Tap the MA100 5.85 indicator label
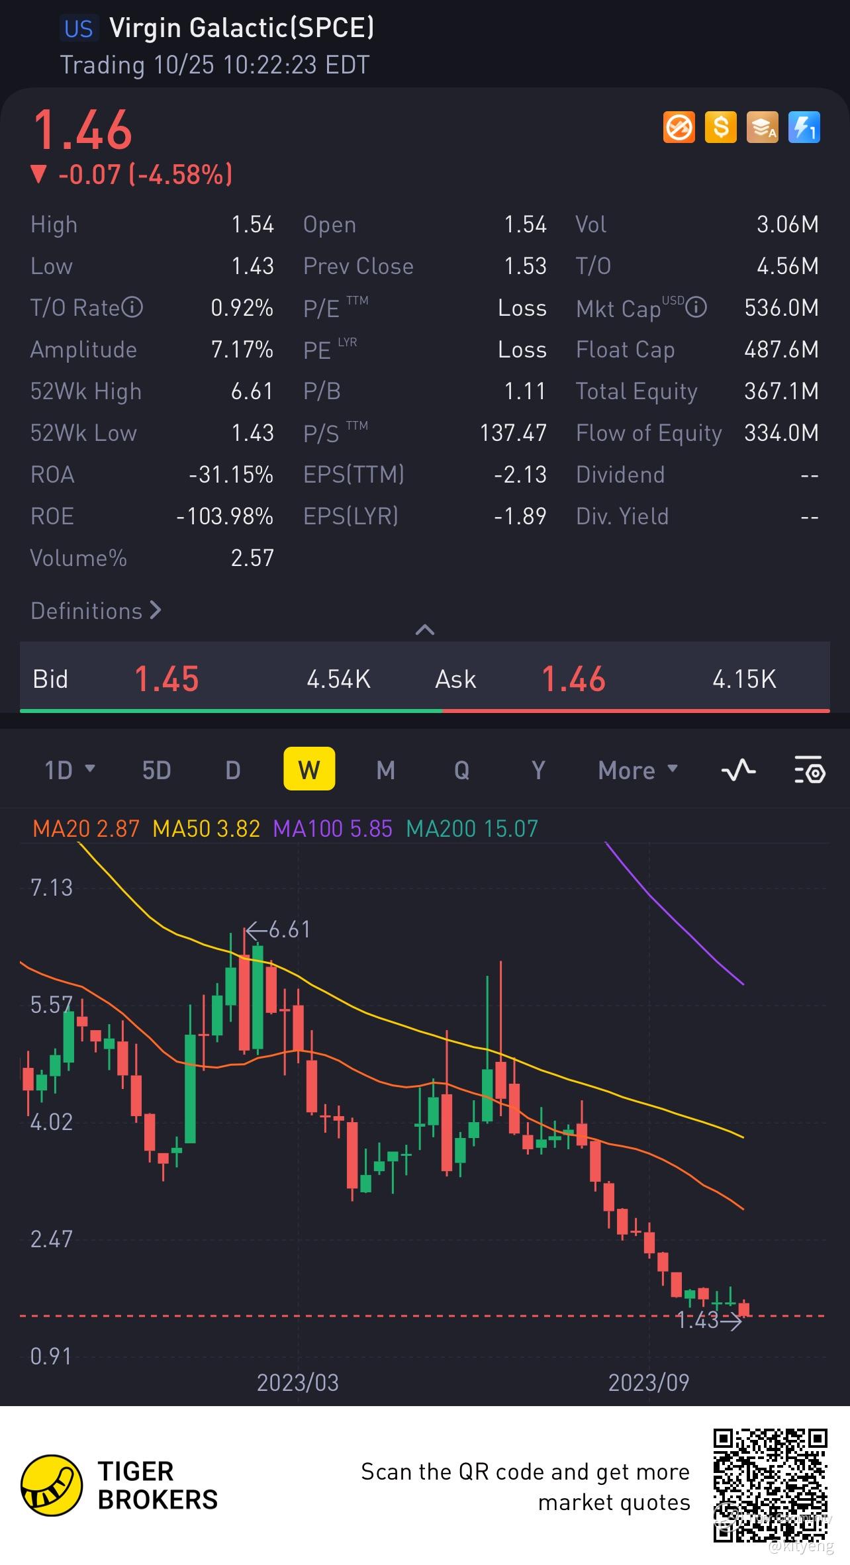 pos(333,828)
